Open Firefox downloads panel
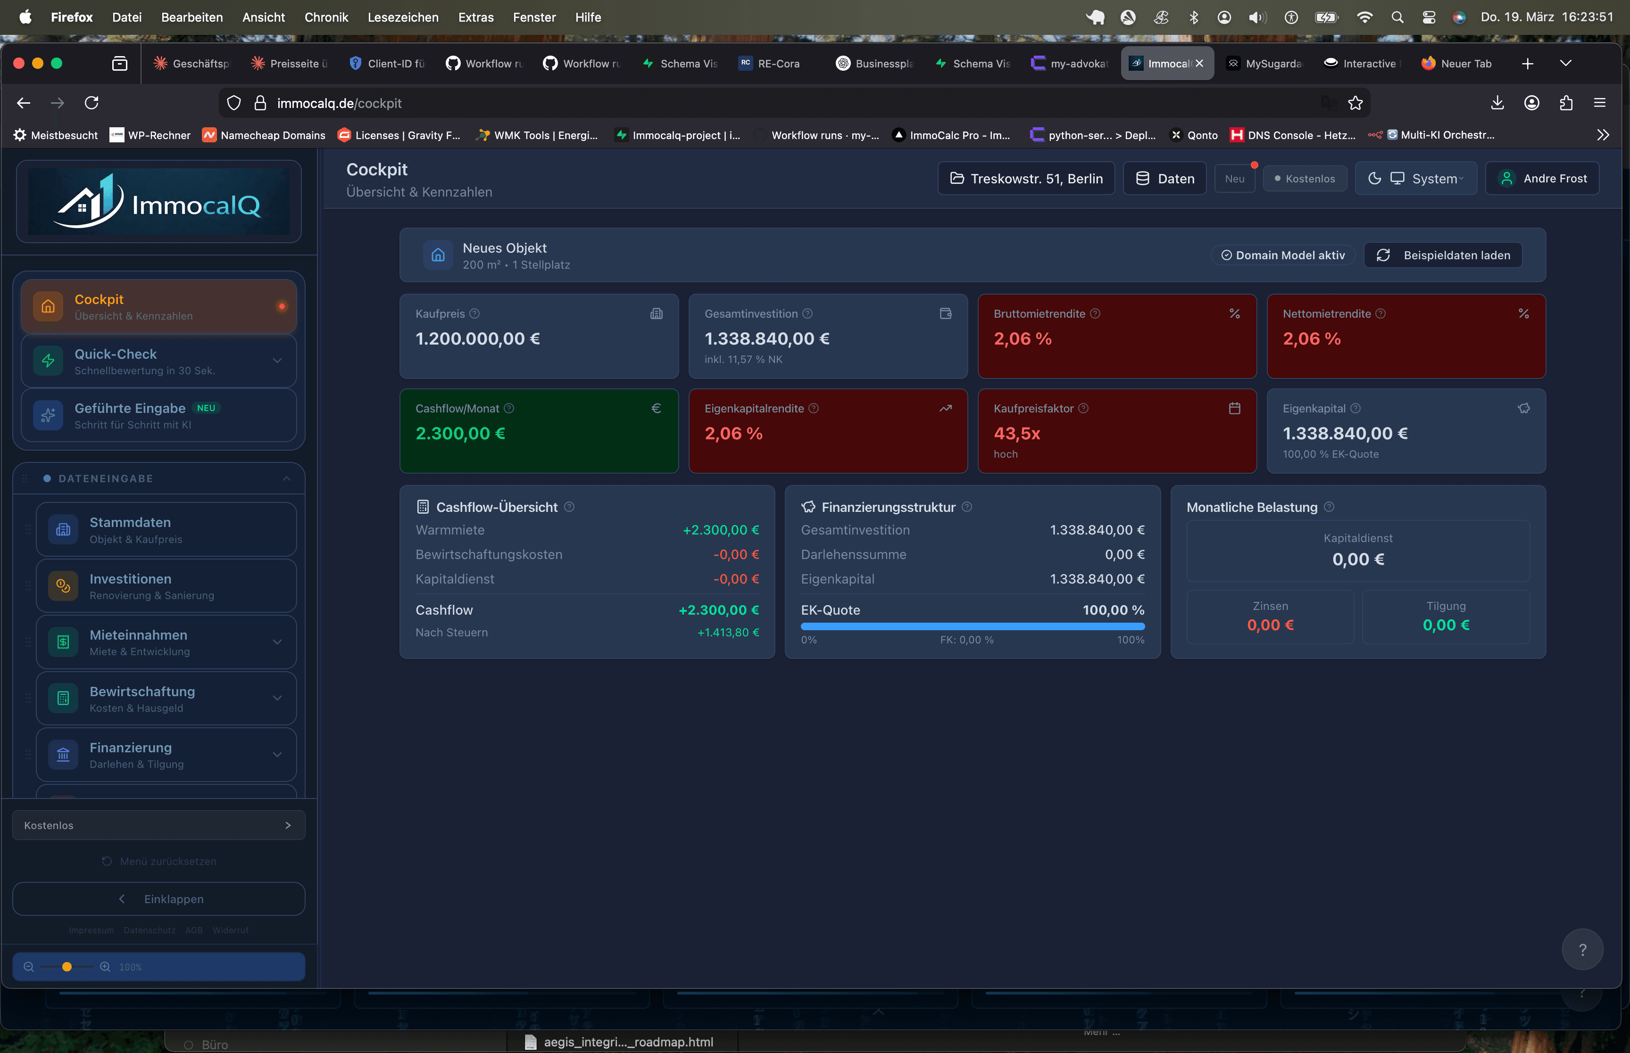The image size is (1630, 1053). click(1497, 103)
